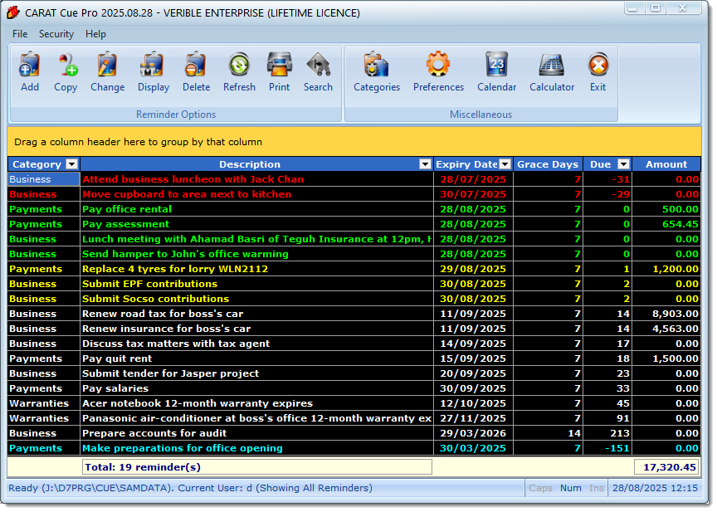Open the Expiry Date column filter dropdown

pyautogui.click(x=505, y=164)
